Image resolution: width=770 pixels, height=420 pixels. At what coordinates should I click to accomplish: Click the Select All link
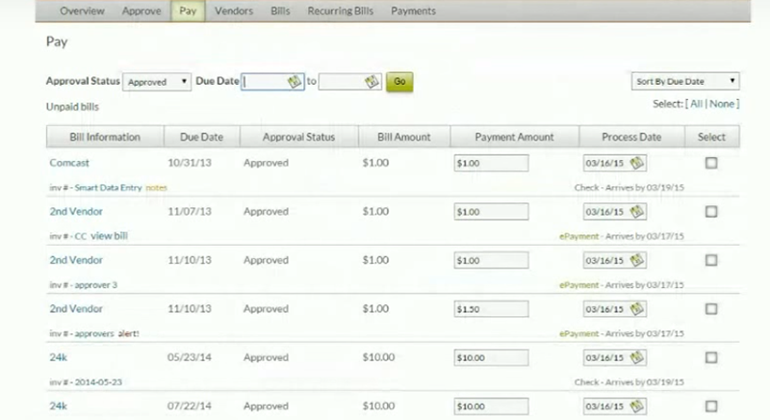click(x=694, y=103)
